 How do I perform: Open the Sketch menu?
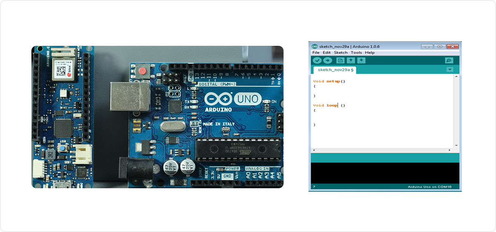coord(341,53)
